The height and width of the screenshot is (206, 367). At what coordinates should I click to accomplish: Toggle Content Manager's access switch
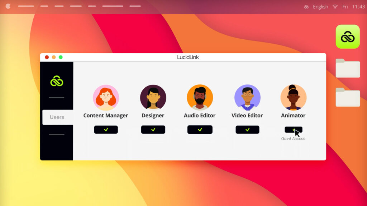[x=106, y=129]
